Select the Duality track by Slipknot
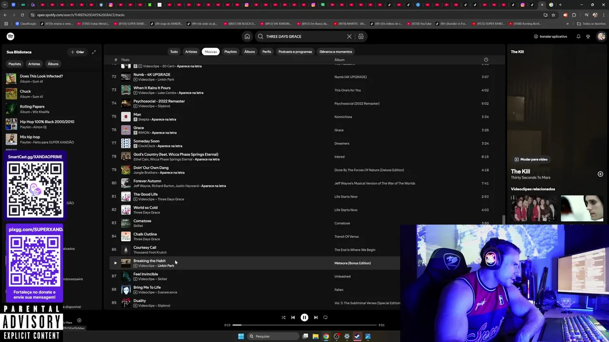Screen dimensions: 609x342 pos(139,301)
